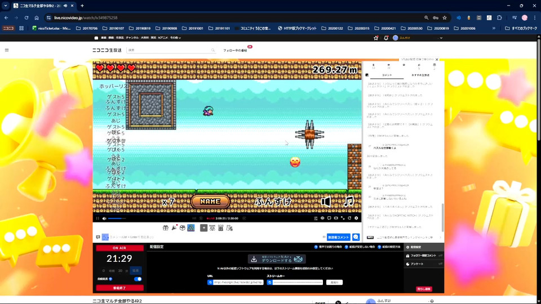Click the 再発行 reissue button
541x304 pixels.
click(x=334, y=282)
